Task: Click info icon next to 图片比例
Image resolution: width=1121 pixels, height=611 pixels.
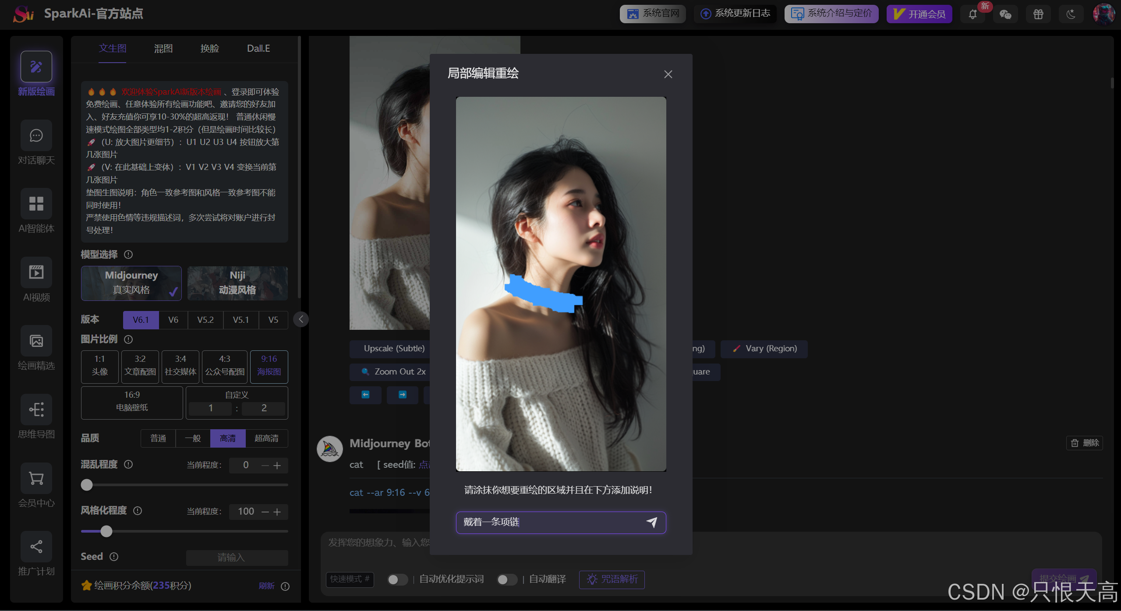Action: click(x=128, y=339)
